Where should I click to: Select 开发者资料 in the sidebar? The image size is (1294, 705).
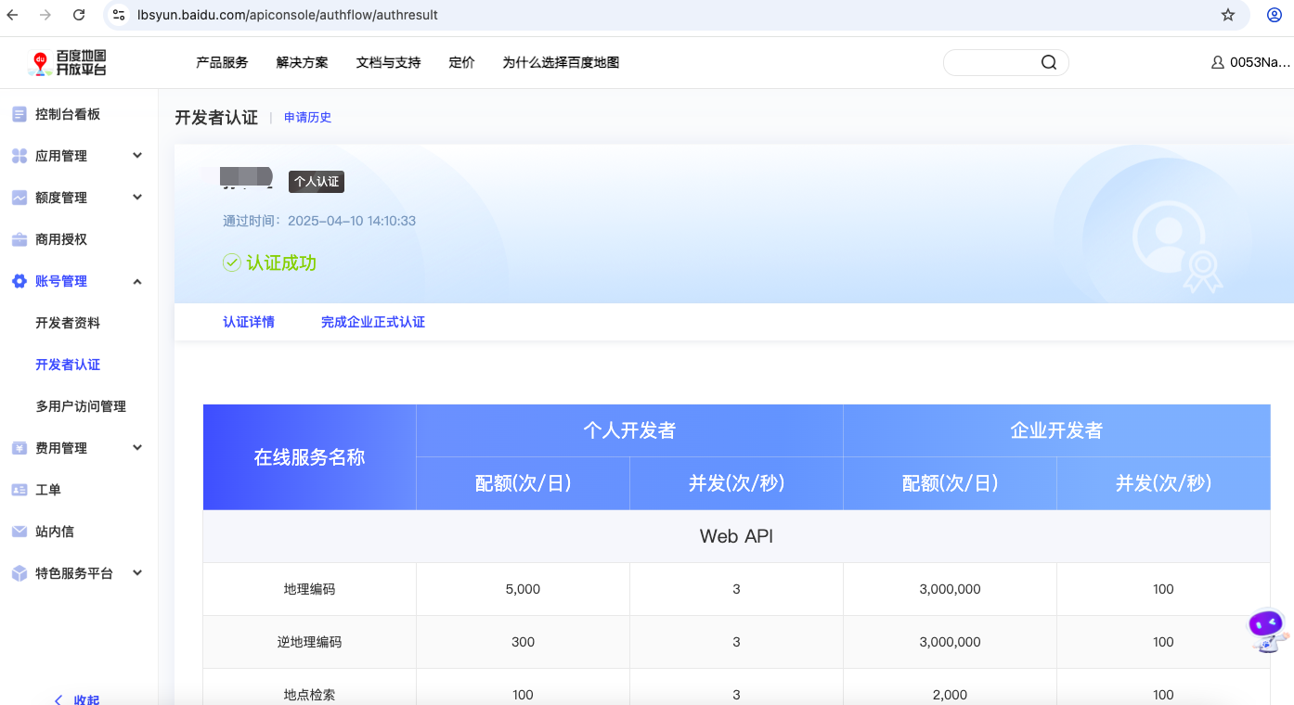coord(68,323)
